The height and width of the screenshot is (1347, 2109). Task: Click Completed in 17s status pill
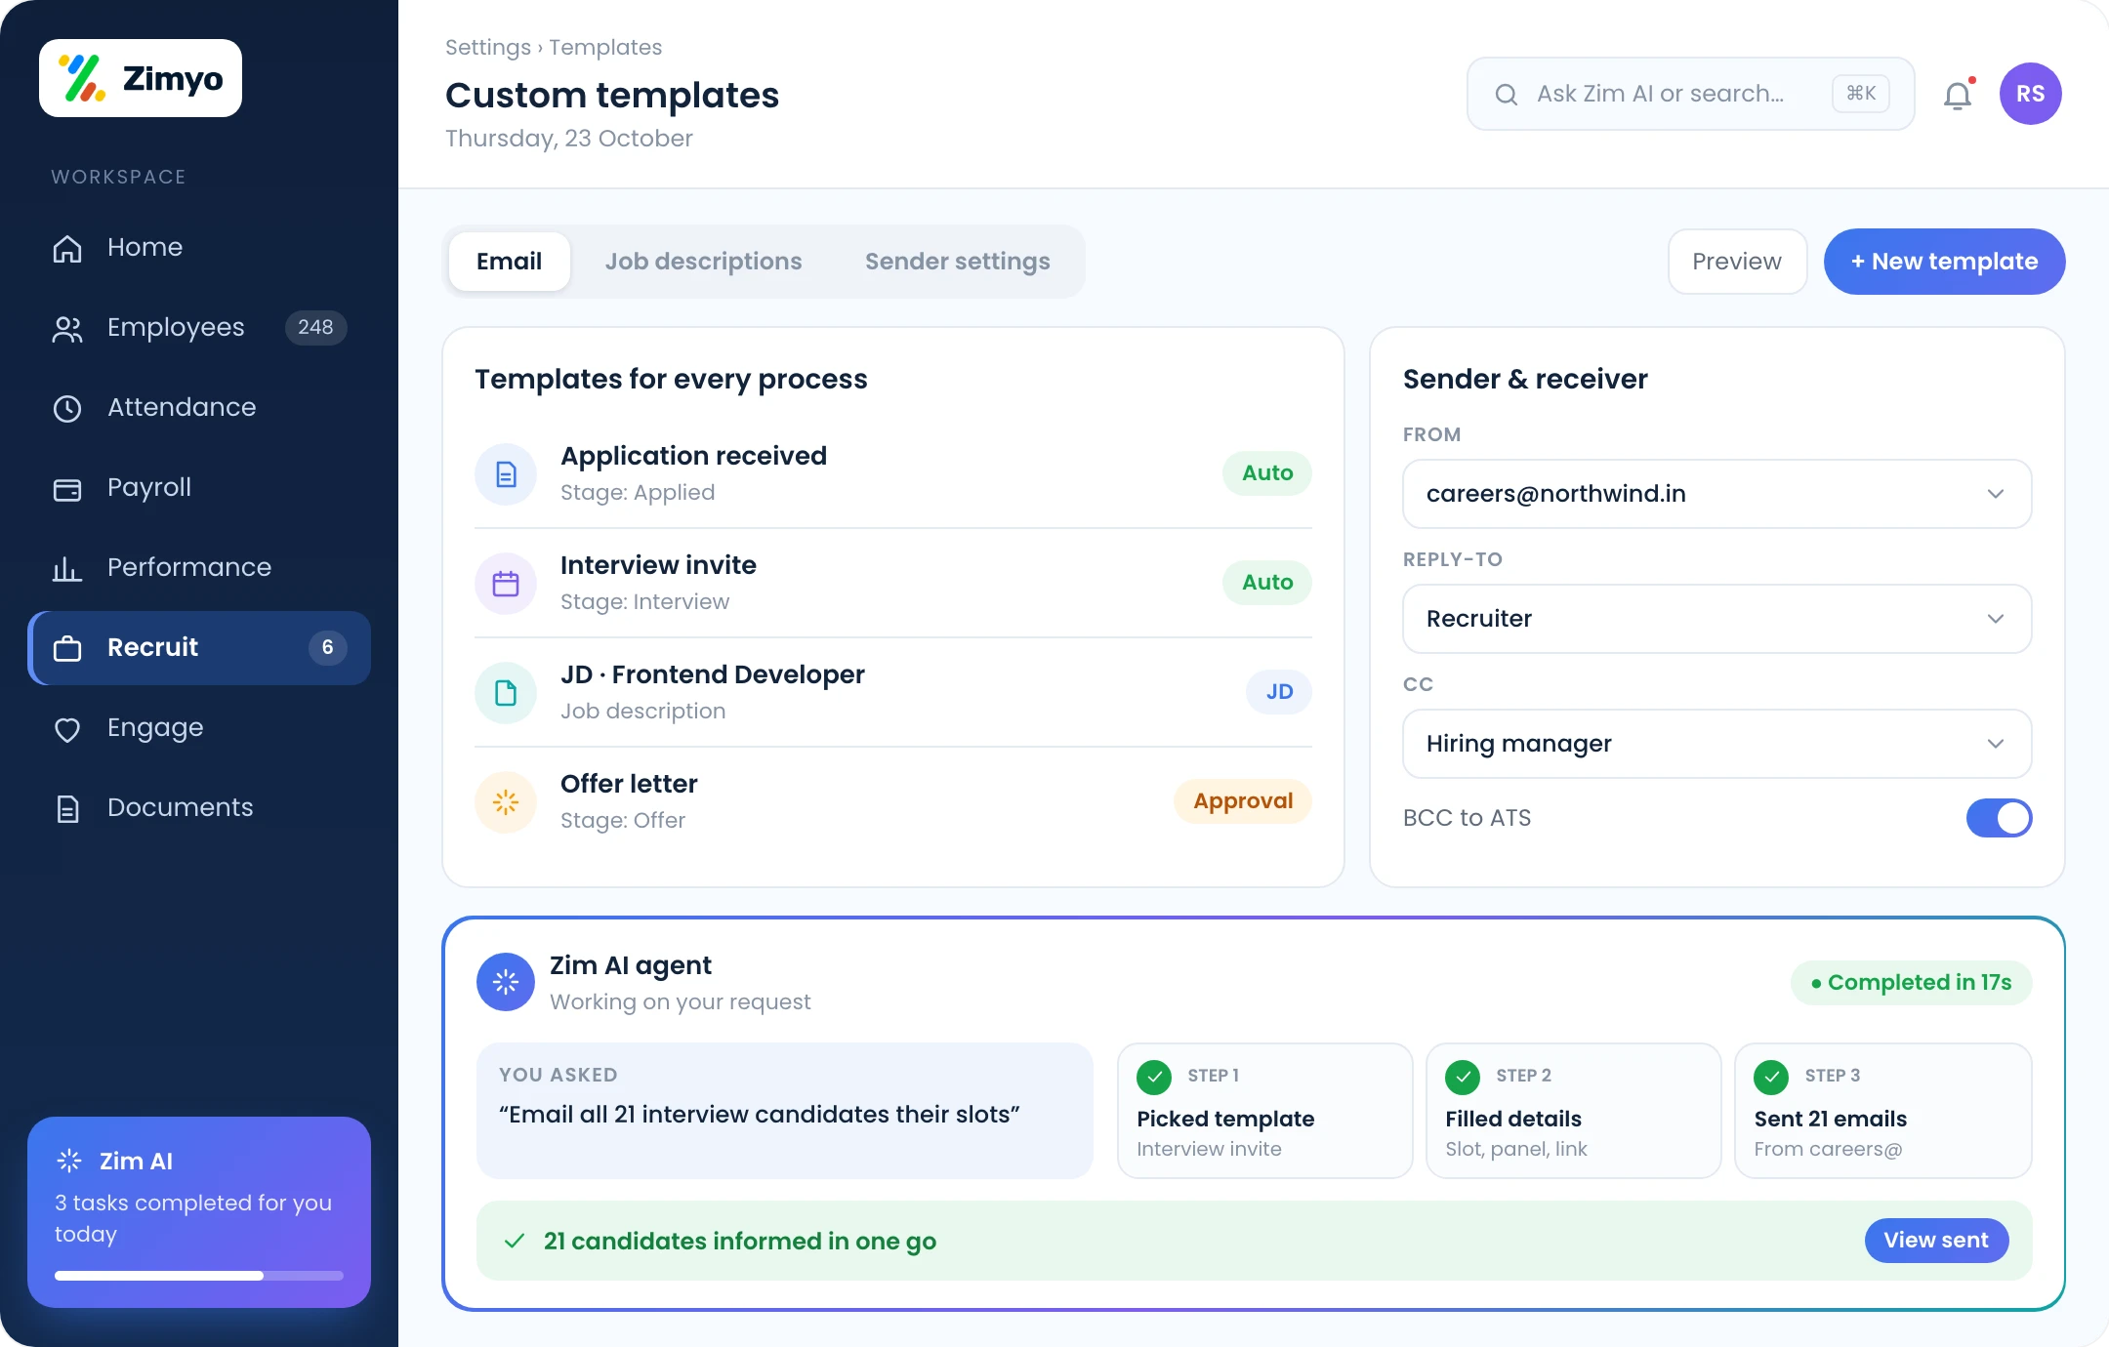1911,983
